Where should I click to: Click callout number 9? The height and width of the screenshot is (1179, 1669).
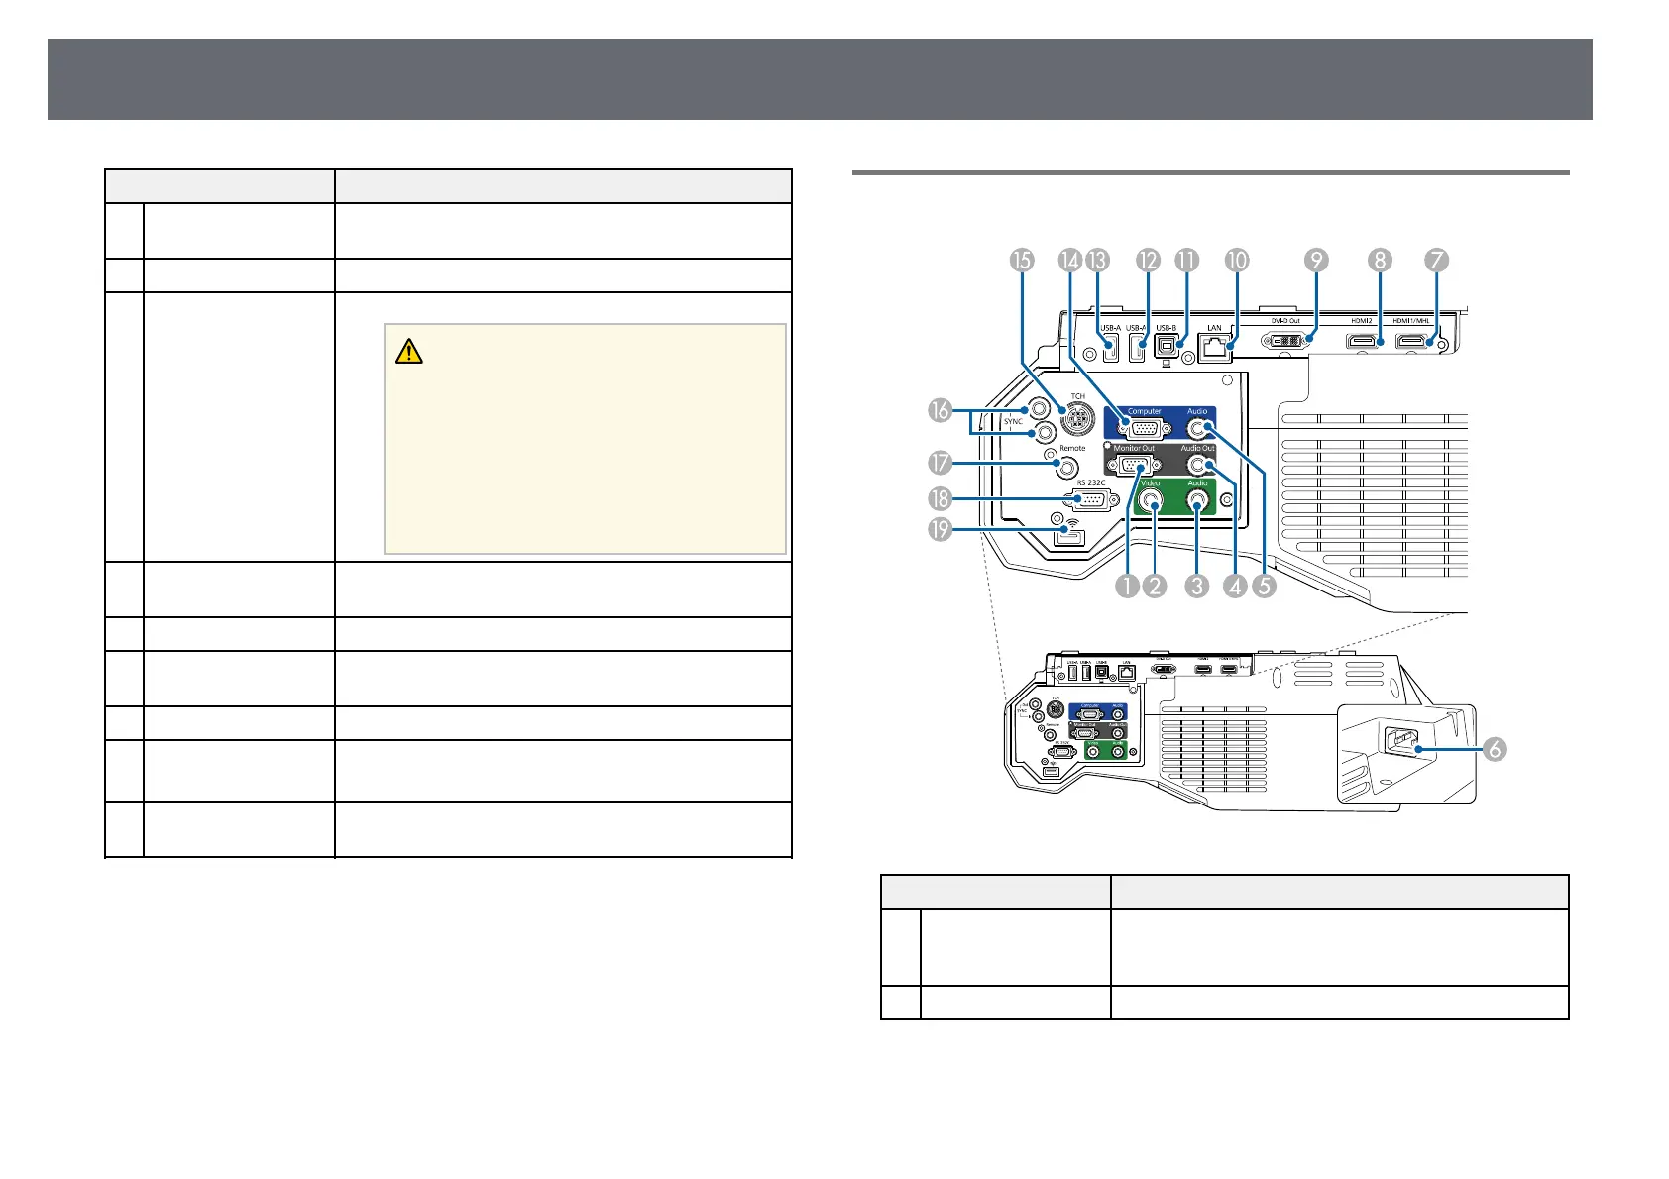tap(1315, 260)
